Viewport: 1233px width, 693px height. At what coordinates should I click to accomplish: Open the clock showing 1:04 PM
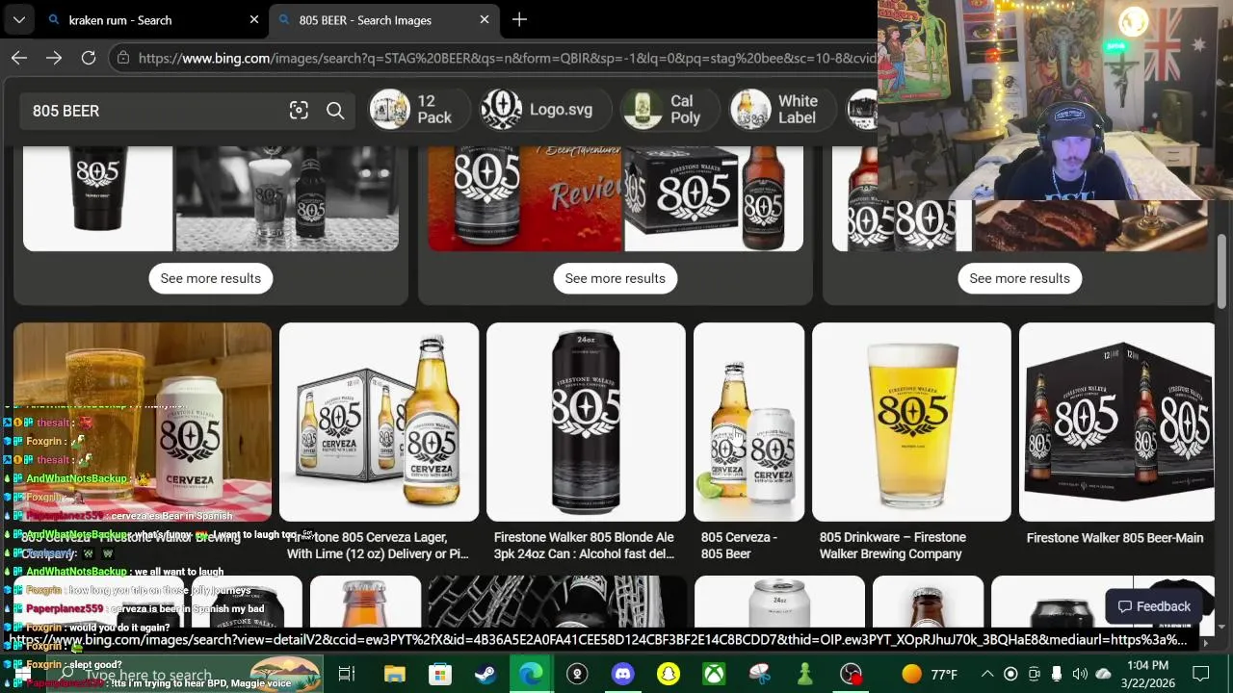(1147, 665)
